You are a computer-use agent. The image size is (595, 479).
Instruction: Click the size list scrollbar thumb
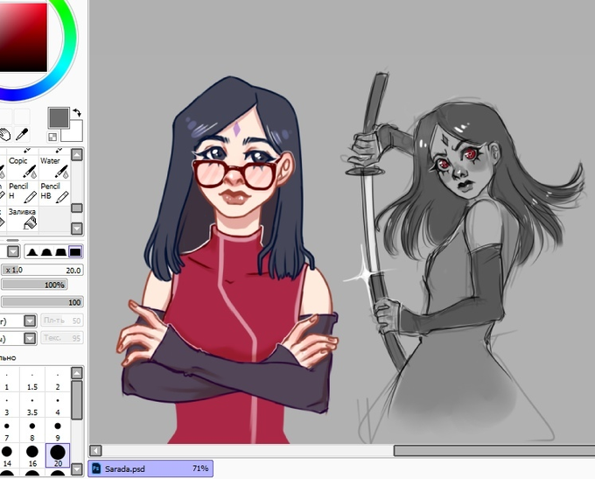[x=77, y=399]
